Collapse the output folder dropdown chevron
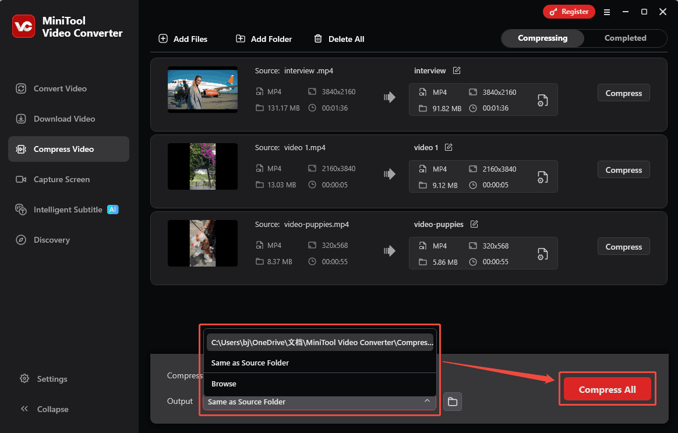 pos(427,401)
